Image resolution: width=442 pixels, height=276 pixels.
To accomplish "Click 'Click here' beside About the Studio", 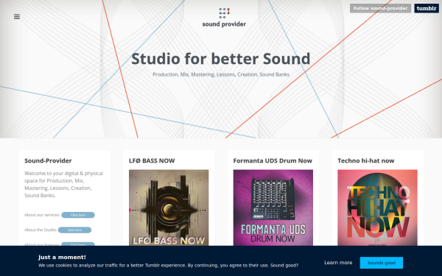I will (x=74, y=230).
